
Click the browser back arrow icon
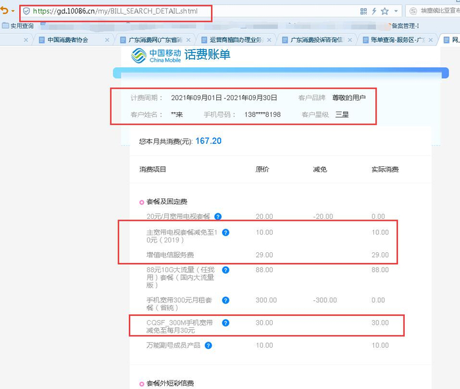(4, 11)
